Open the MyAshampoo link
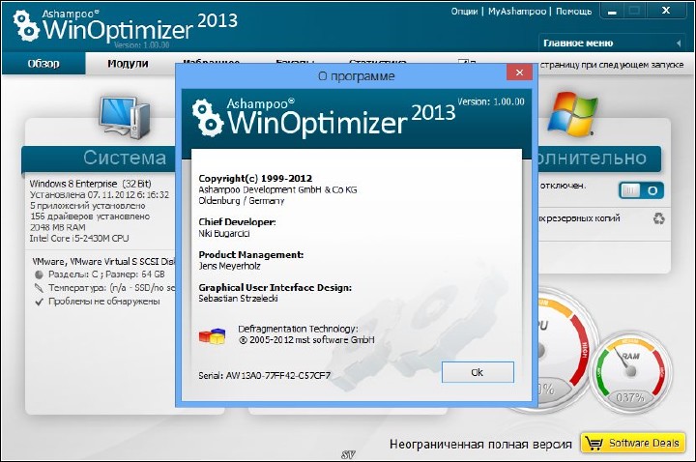The height and width of the screenshot is (462, 696). 514,12
